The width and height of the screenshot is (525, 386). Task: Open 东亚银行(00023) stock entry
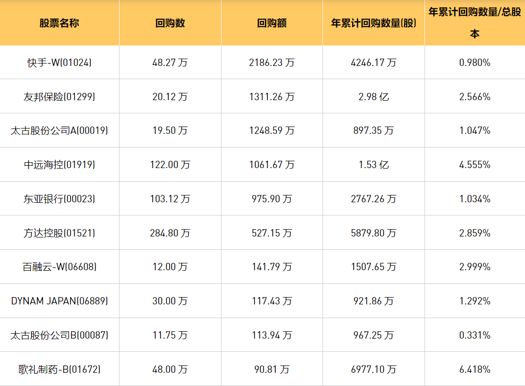click(x=60, y=199)
